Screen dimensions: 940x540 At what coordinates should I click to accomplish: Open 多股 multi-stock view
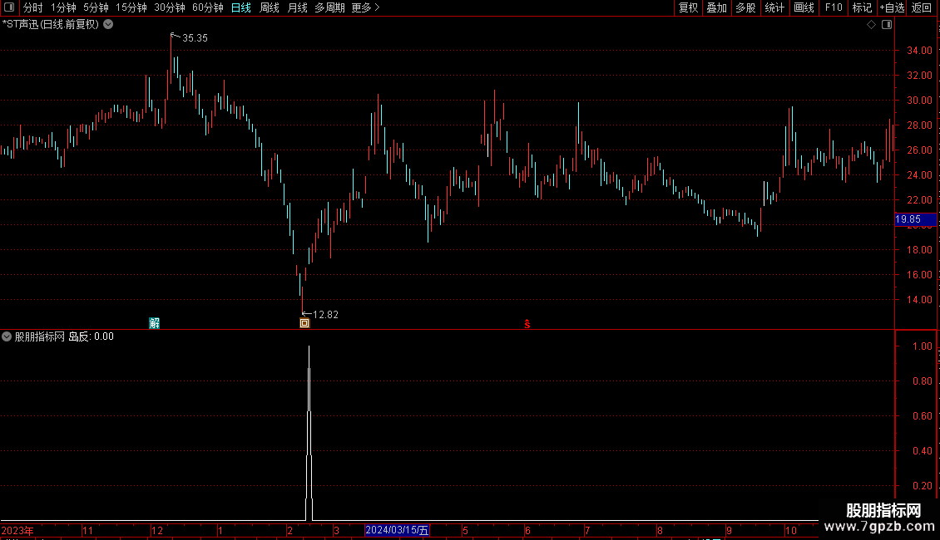point(745,7)
